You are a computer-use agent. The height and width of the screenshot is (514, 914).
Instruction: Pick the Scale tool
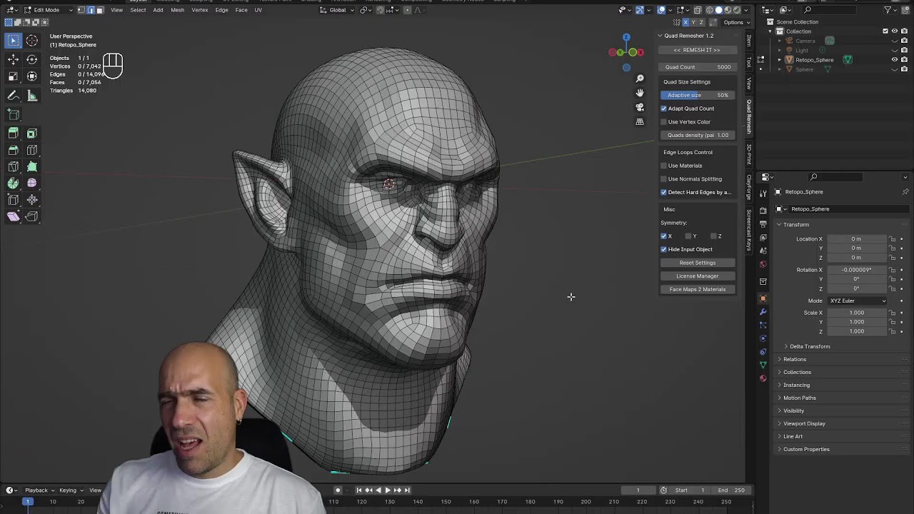point(13,76)
